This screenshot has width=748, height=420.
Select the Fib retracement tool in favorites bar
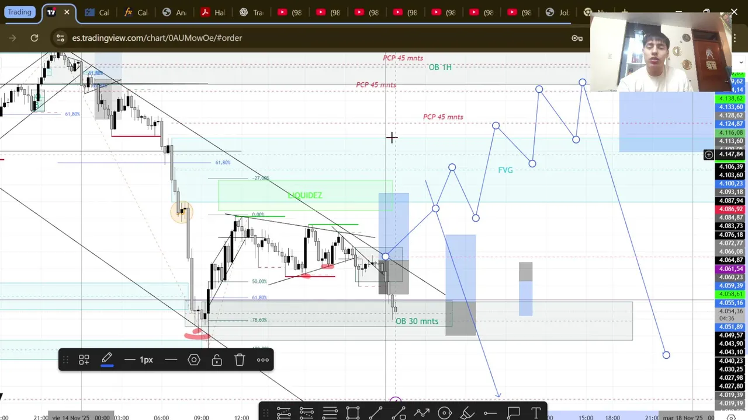(x=284, y=413)
